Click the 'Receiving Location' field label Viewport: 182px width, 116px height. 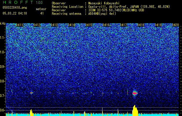[x=67, y=7]
